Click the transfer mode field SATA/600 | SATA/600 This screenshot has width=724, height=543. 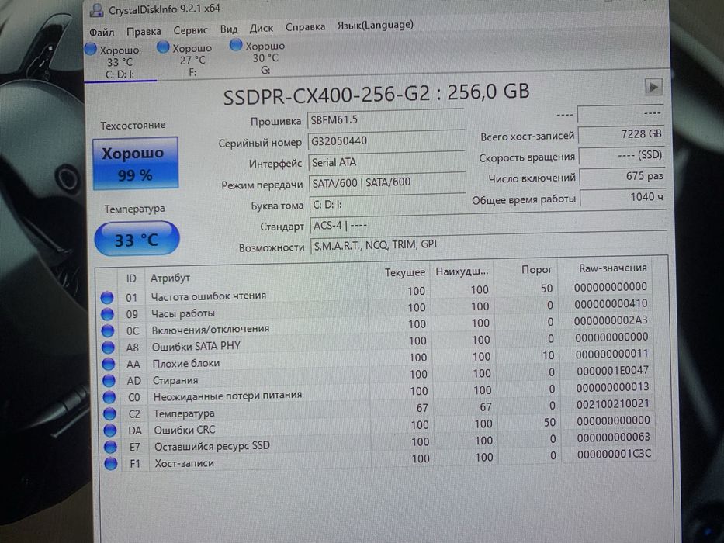coord(387,182)
